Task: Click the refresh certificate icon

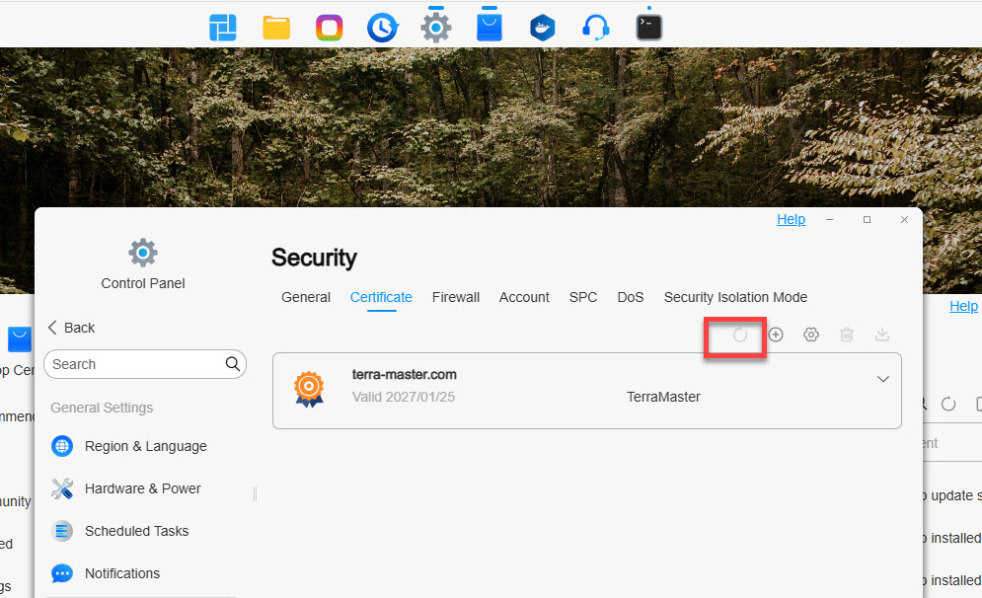Action: click(740, 335)
